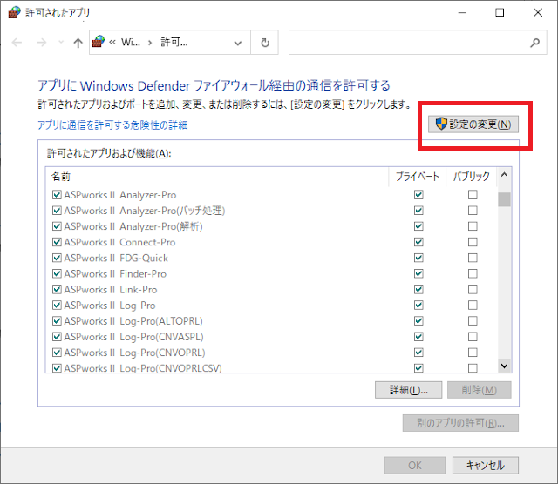The height and width of the screenshot is (484, 558).
Task: Expand the address bar history dropdown
Action: (x=238, y=43)
